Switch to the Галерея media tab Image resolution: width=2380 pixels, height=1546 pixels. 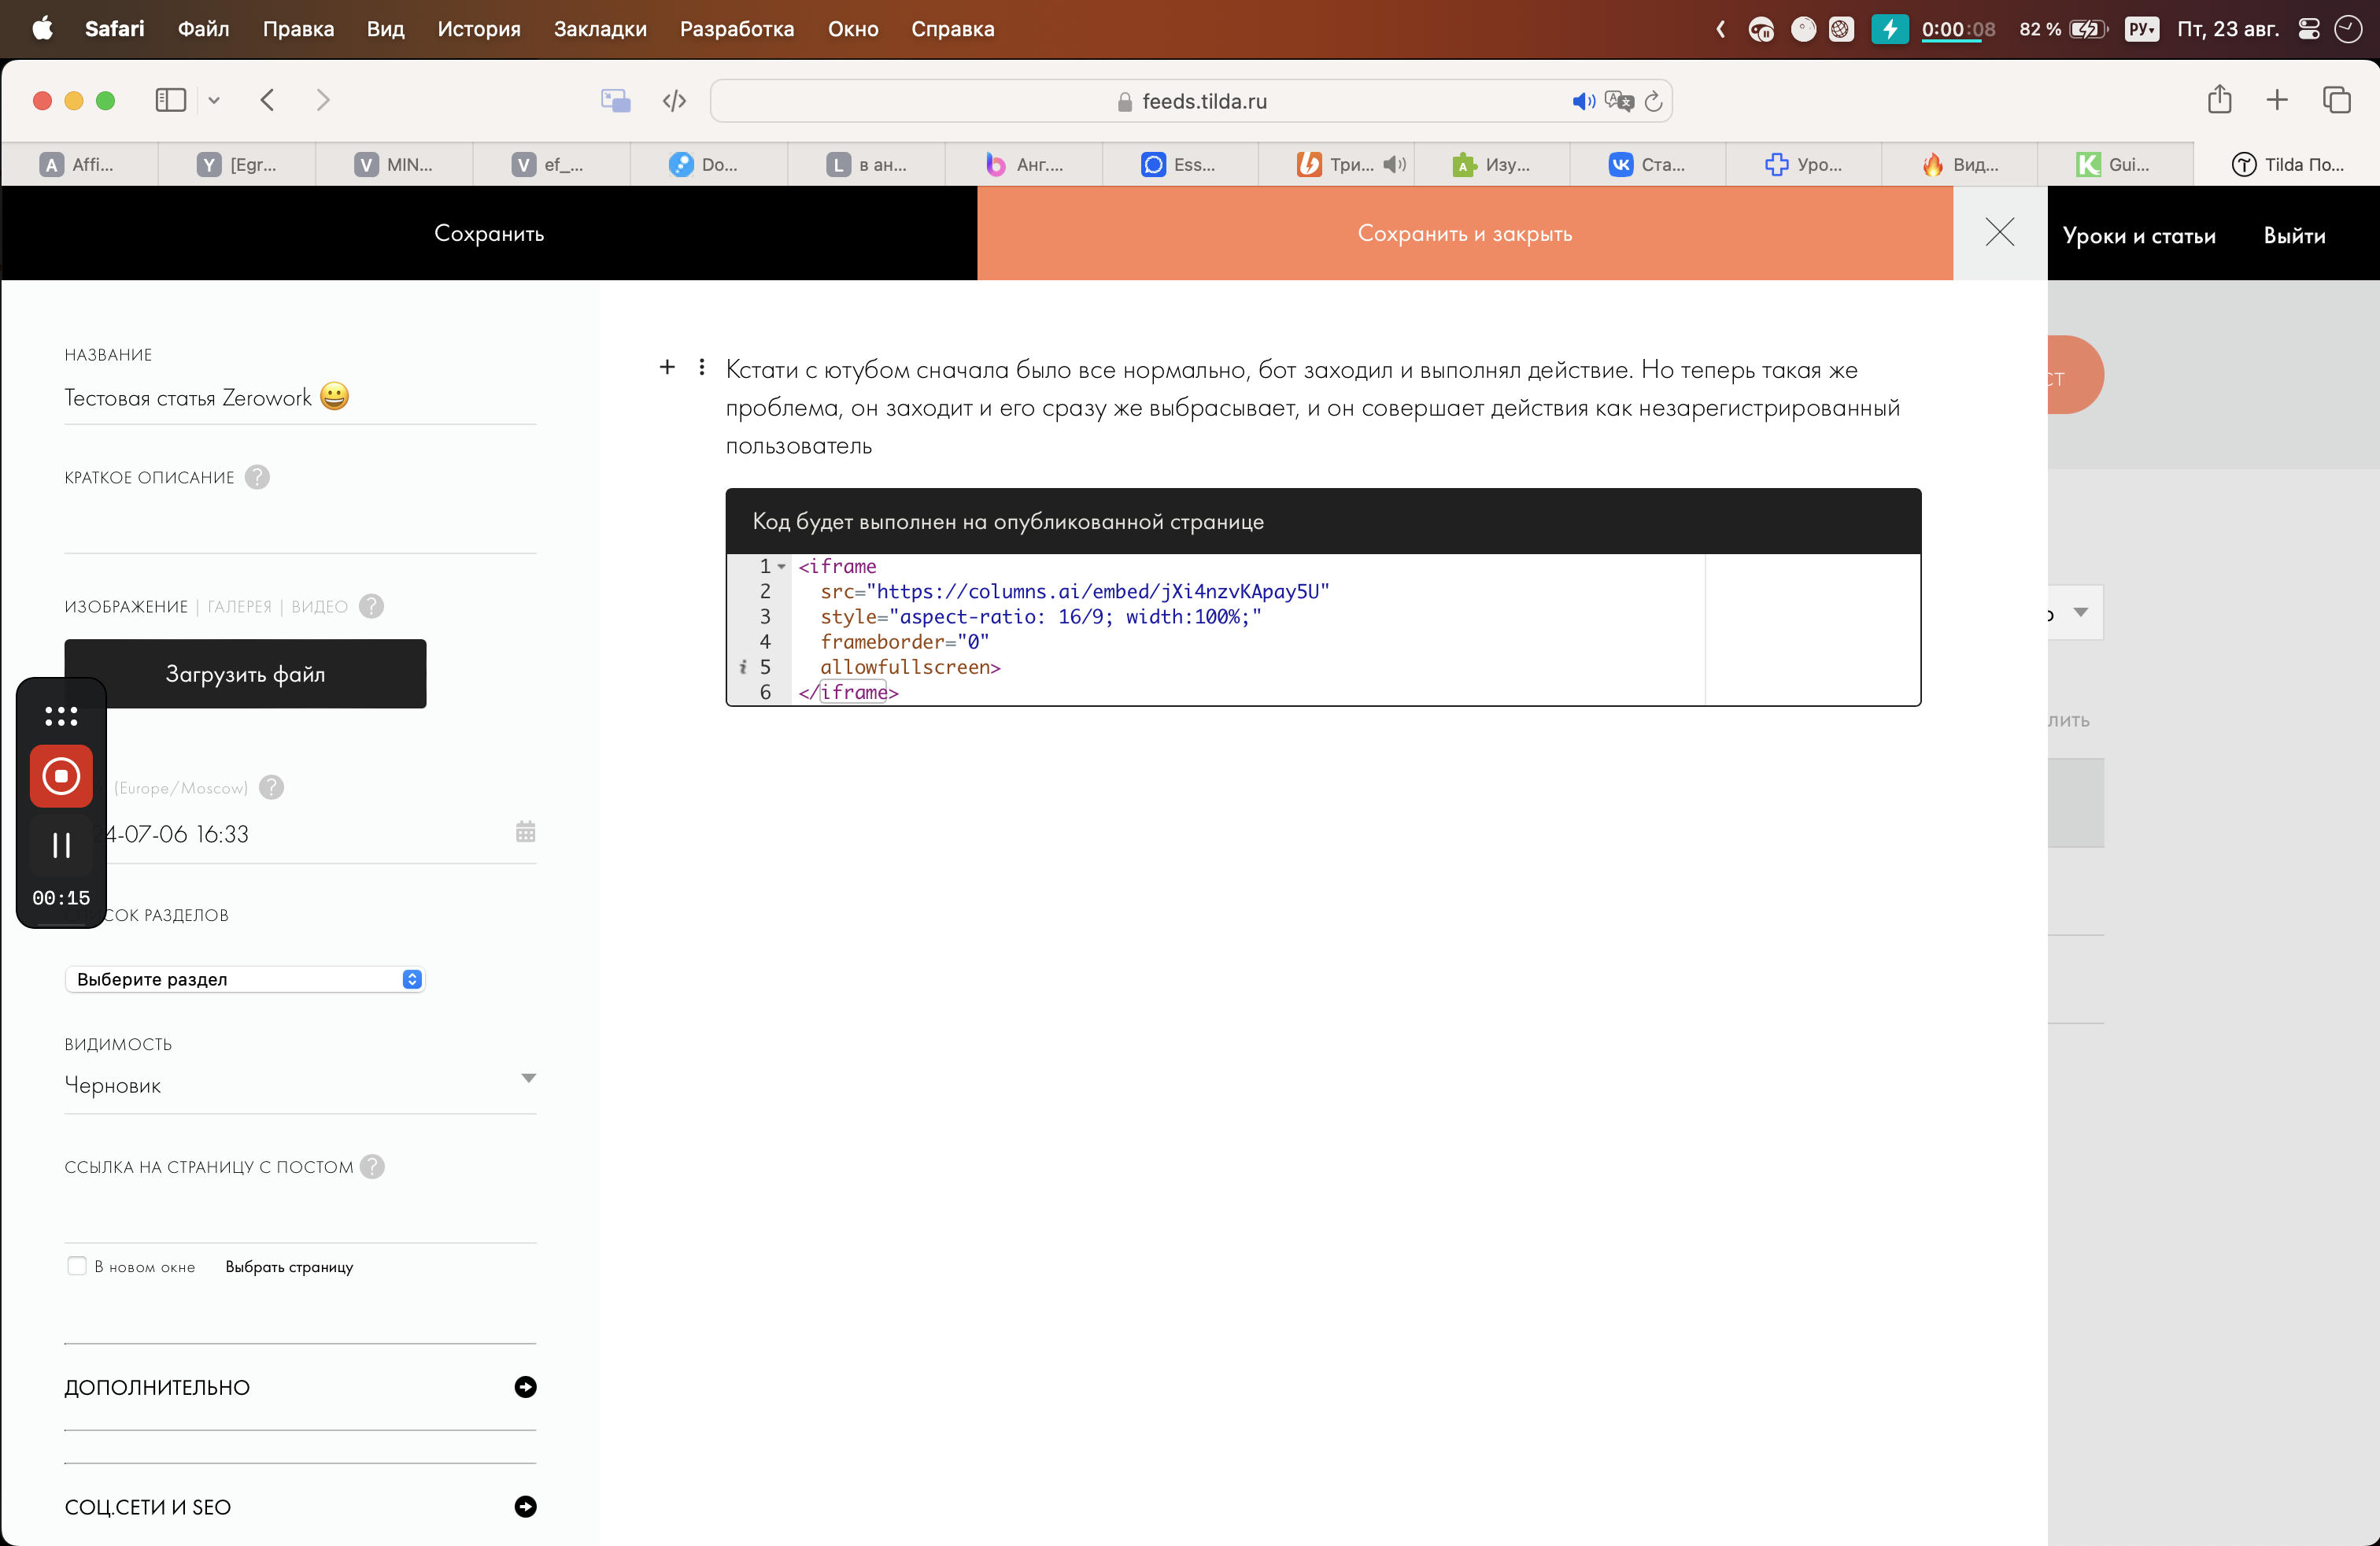[x=239, y=607]
